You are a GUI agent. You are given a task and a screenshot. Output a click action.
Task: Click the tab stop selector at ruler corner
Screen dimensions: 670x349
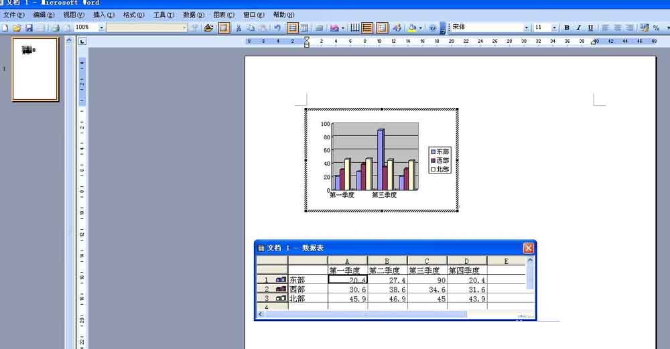click(82, 42)
